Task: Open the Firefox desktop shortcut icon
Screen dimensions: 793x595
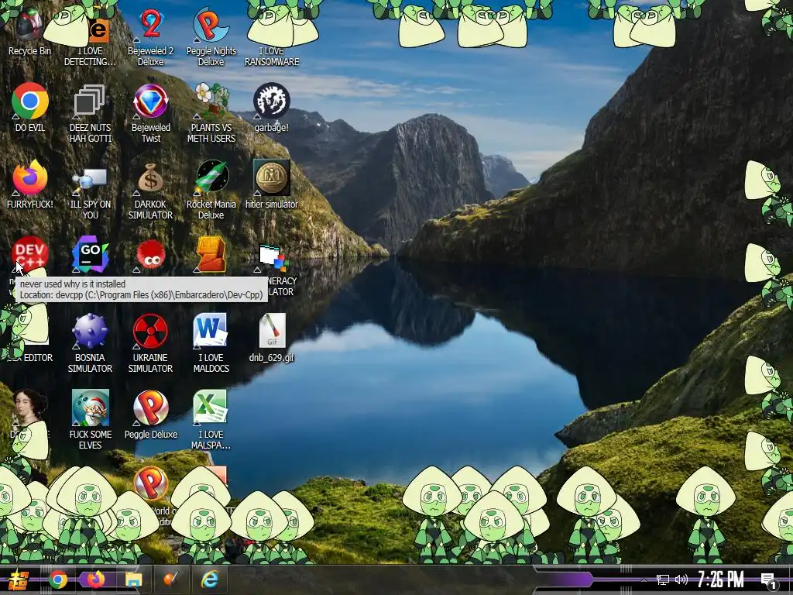Action: tap(30, 178)
